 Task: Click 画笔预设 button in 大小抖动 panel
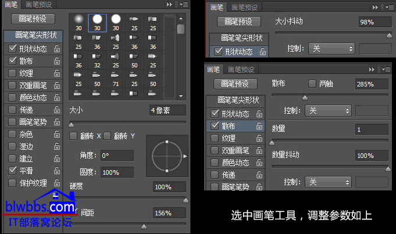click(x=238, y=21)
